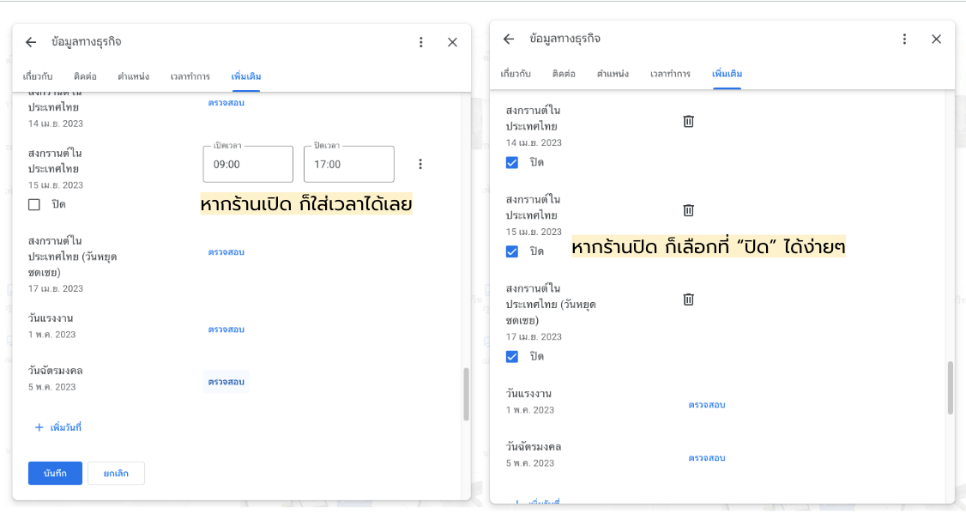The image size is (966, 526).
Task: Open the ปิดเวลา 17:00 time picker
Action: (x=348, y=164)
